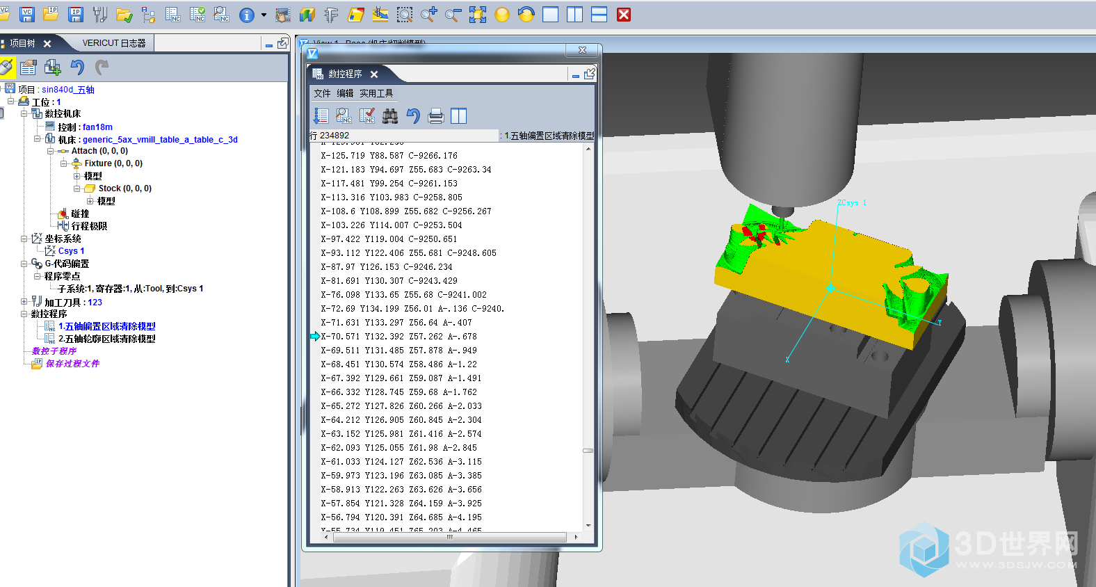Click the step-through list icon in NC program panel

(x=321, y=116)
